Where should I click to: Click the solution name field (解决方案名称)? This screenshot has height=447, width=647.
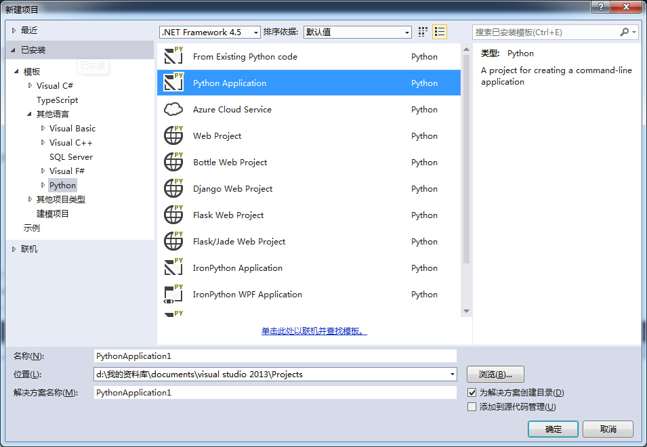point(275,393)
